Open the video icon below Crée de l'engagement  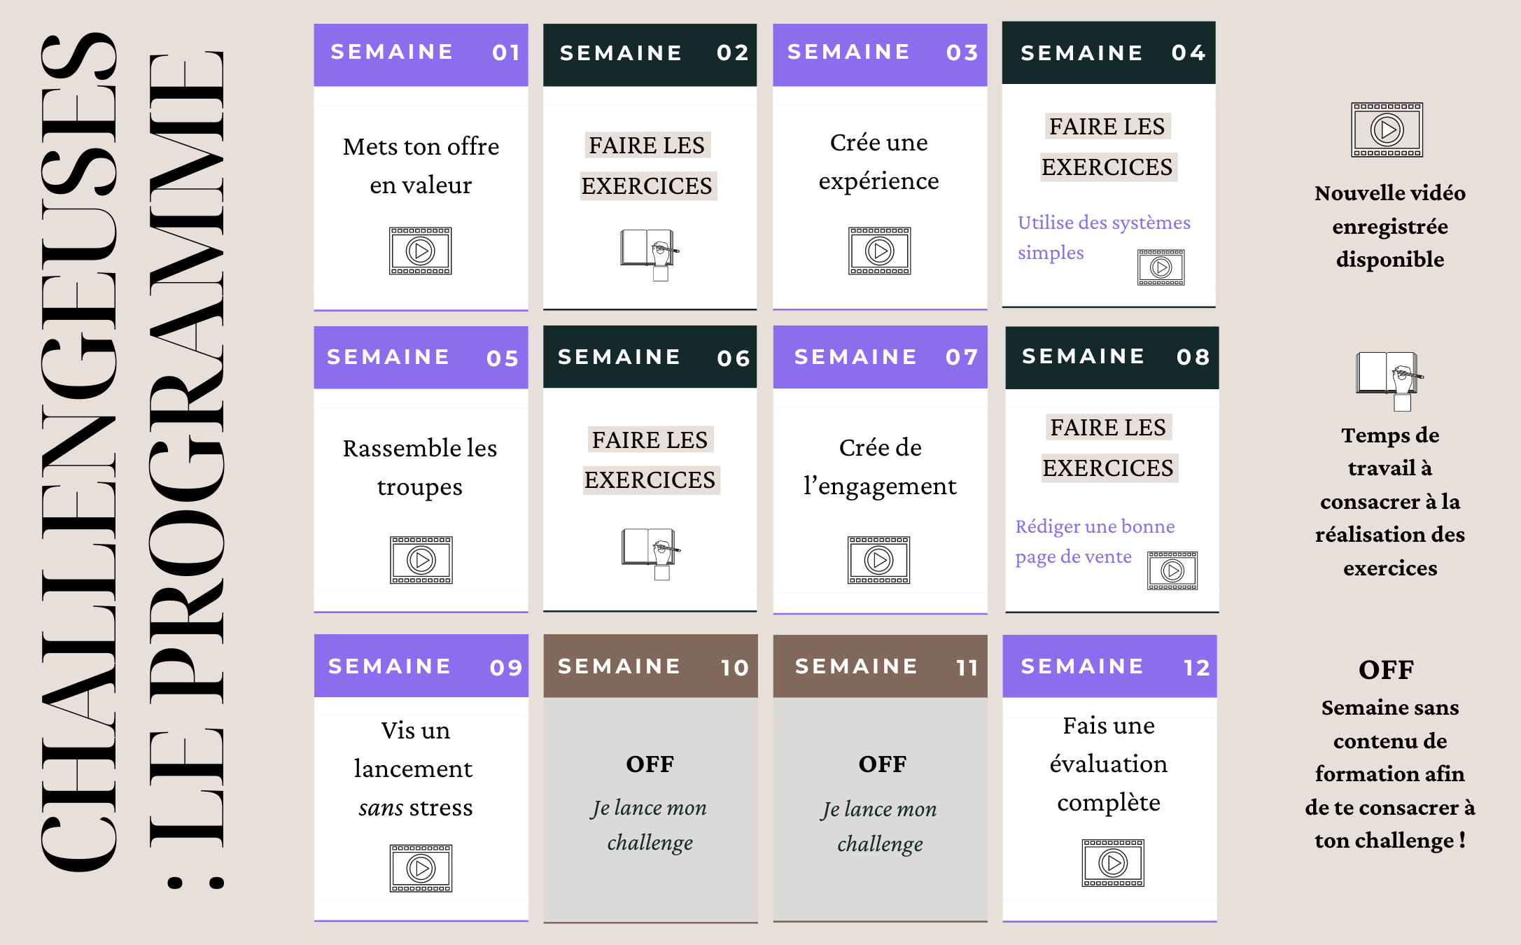(878, 560)
